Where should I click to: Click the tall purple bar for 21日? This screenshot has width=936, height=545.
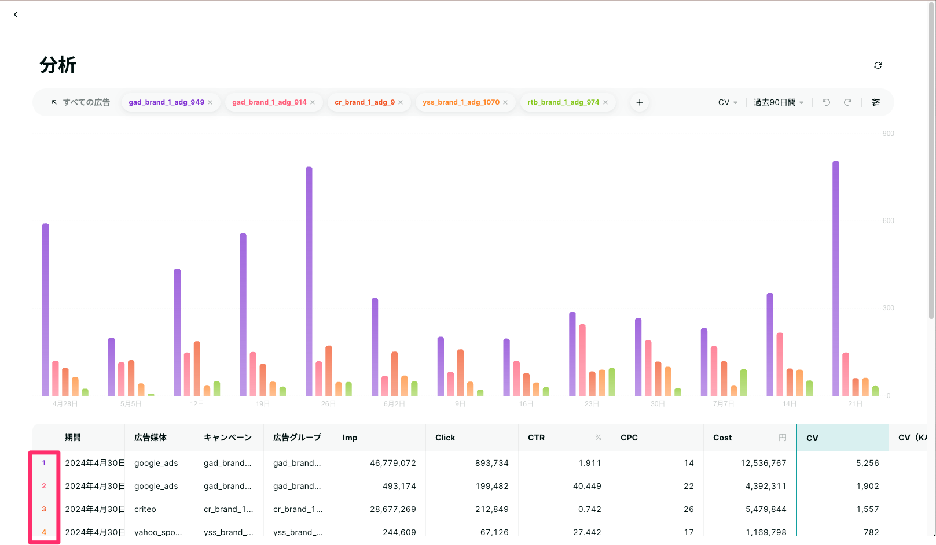(836, 279)
